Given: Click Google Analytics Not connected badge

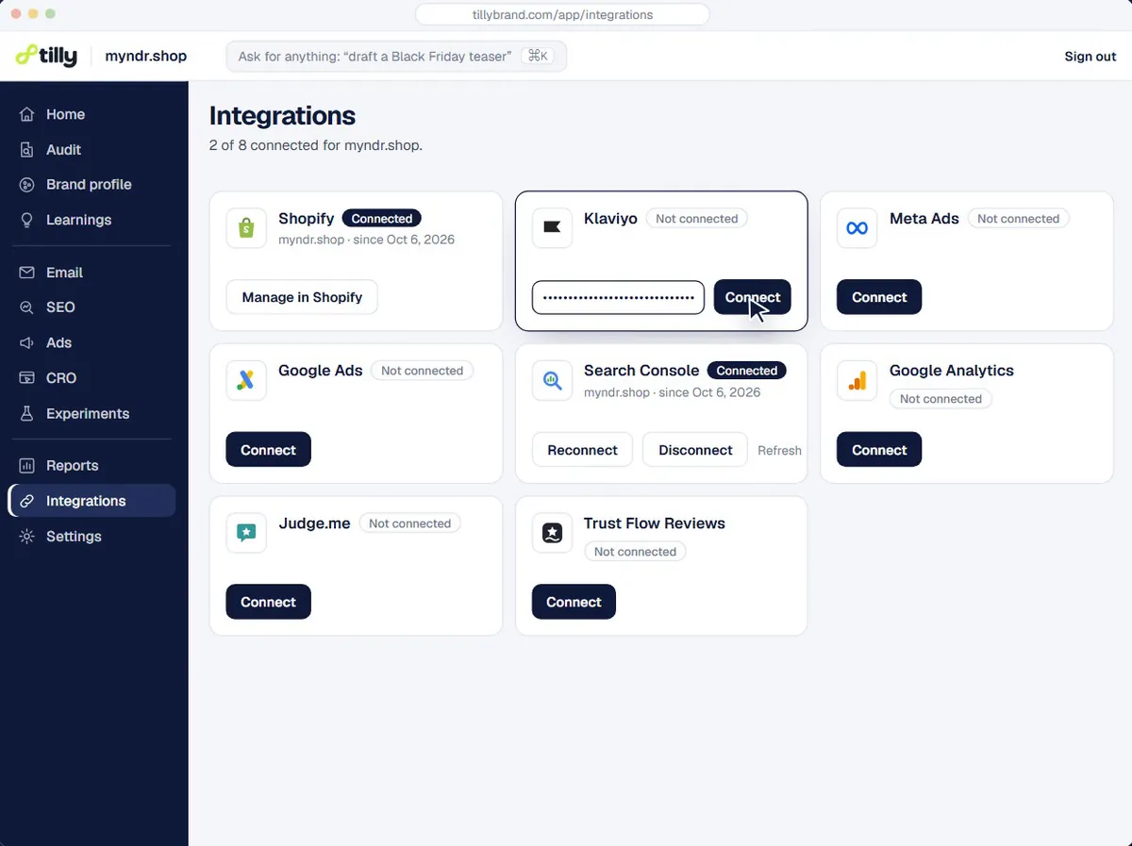Looking at the screenshot, I should click(941, 399).
